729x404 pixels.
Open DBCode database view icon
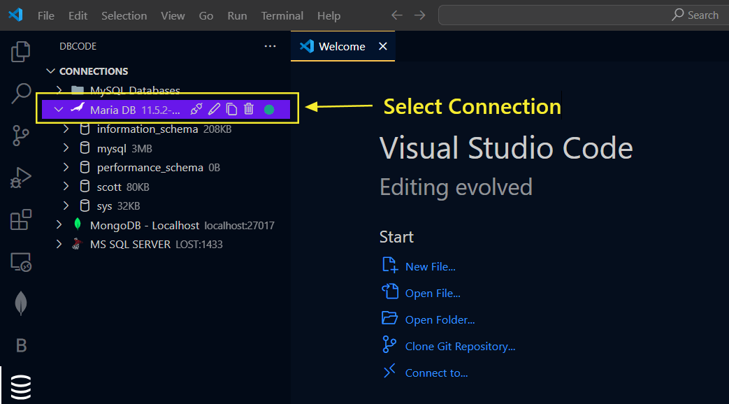click(x=20, y=387)
